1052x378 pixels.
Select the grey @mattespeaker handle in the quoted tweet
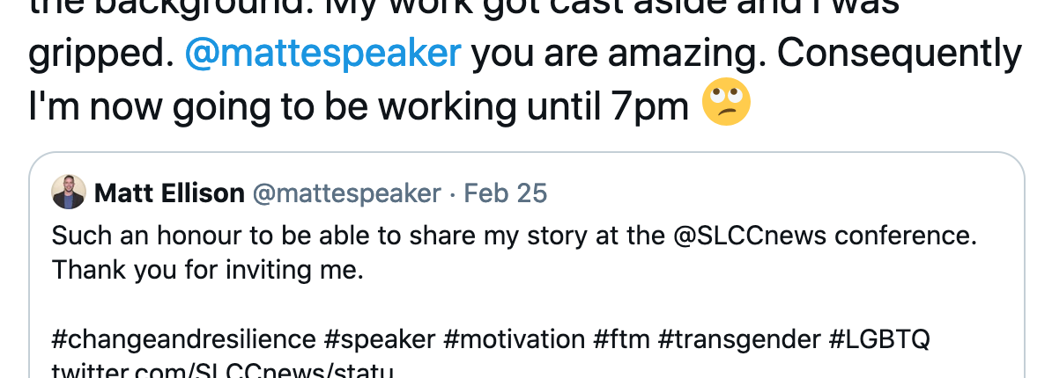tap(346, 193)
